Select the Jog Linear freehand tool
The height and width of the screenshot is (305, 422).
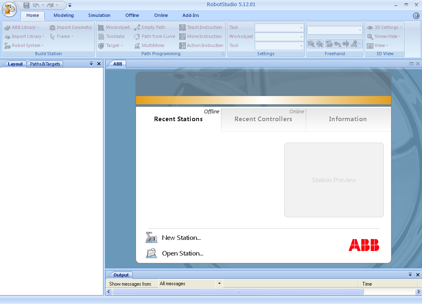coord(338,44)
